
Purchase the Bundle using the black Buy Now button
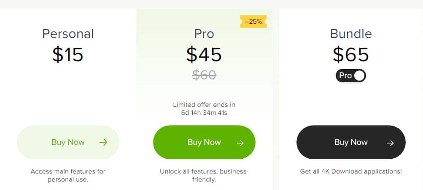pyautogui.click(x=351, y=142)
